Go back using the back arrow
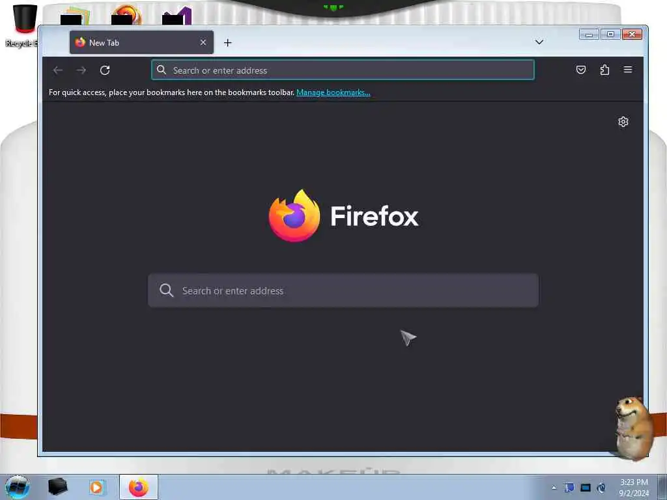The image size is (667, 500). click(x=58, y=70)
